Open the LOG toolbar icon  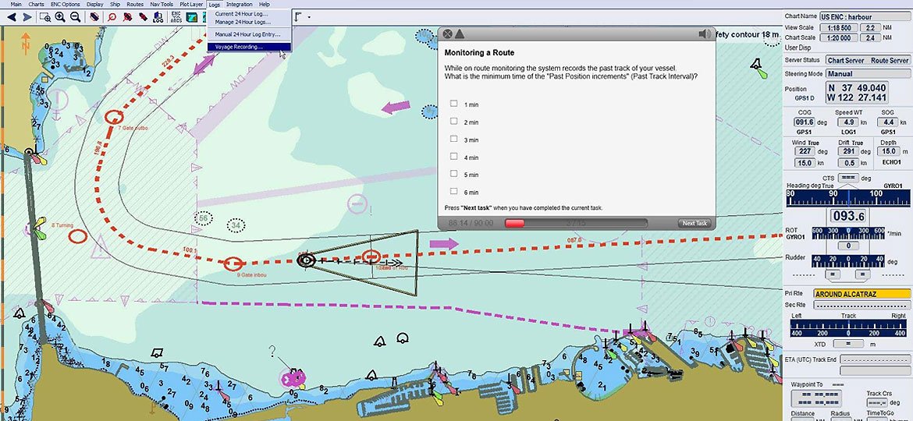[x=158, y=16]
